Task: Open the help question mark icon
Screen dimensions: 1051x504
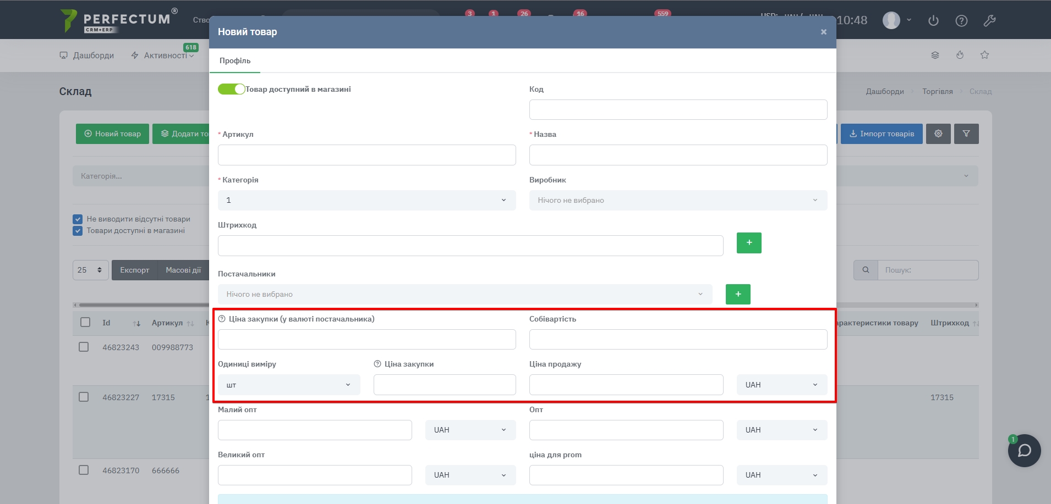Action: pos(961,21)
